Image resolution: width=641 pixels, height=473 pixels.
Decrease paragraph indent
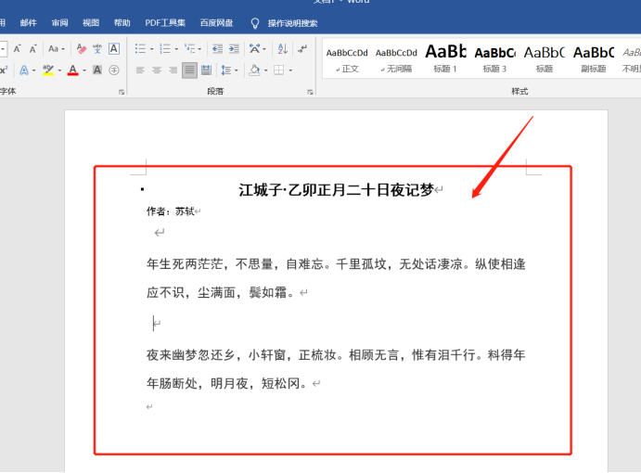coord(217,49)
